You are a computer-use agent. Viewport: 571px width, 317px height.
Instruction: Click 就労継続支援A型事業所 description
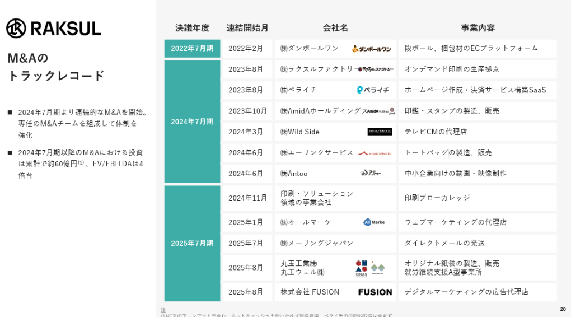(443, 272)
